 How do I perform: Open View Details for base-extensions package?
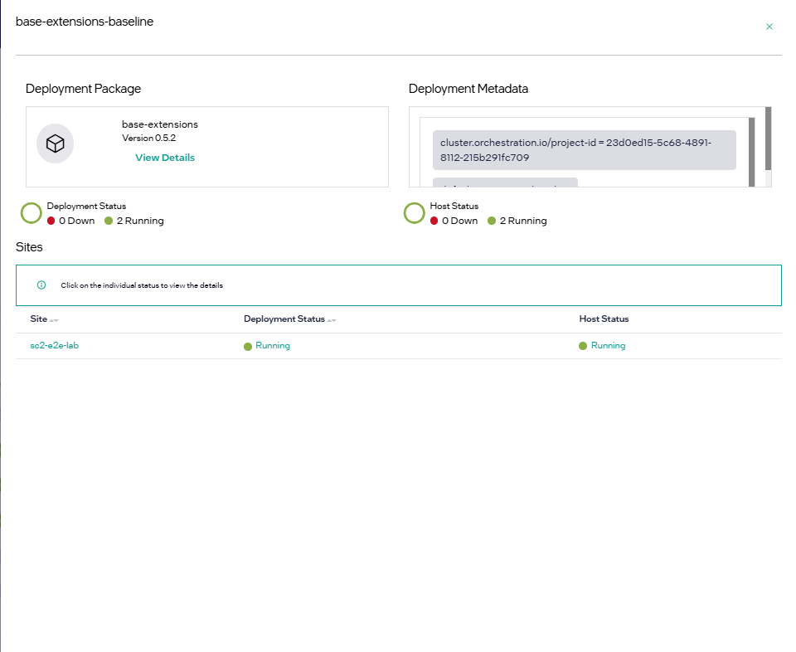pyautogui.click(x=165, y=158)
